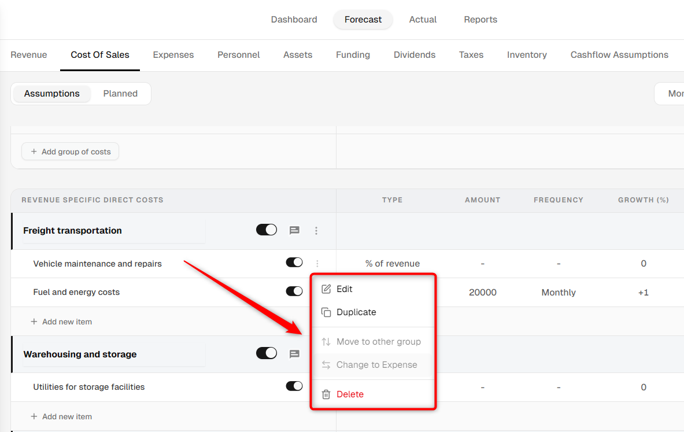Select the Cost Of Sales section
The height and width of the screenshot is (432, 684).
pyautogui.click(x=100, y=55)
